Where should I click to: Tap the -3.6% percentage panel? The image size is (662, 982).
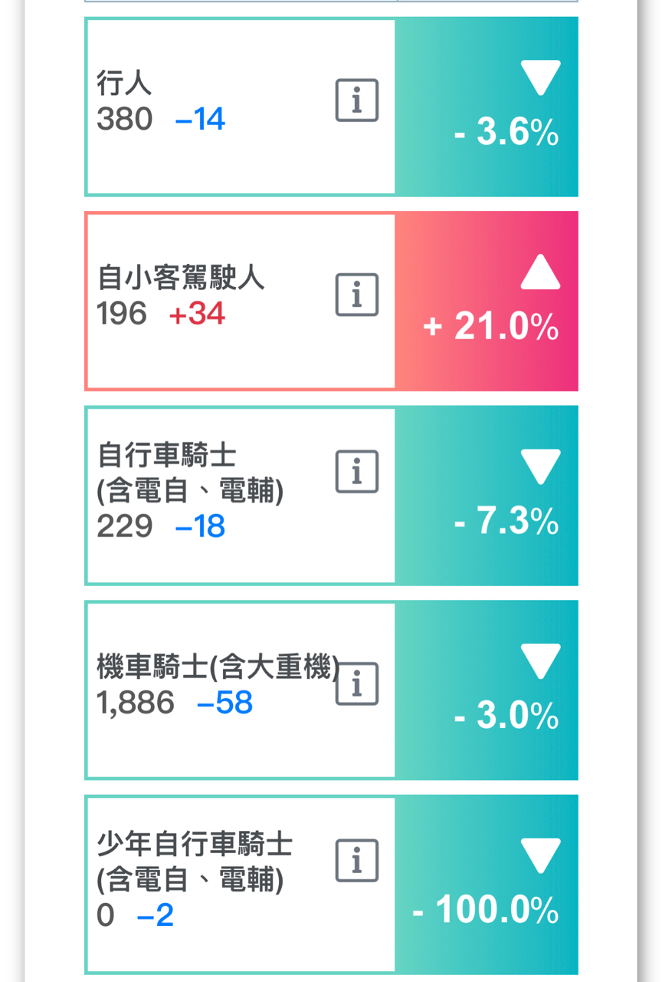[x=487, y=107]
